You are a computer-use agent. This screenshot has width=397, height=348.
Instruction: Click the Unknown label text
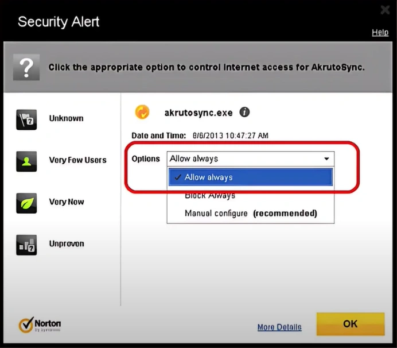pos(66,118)
